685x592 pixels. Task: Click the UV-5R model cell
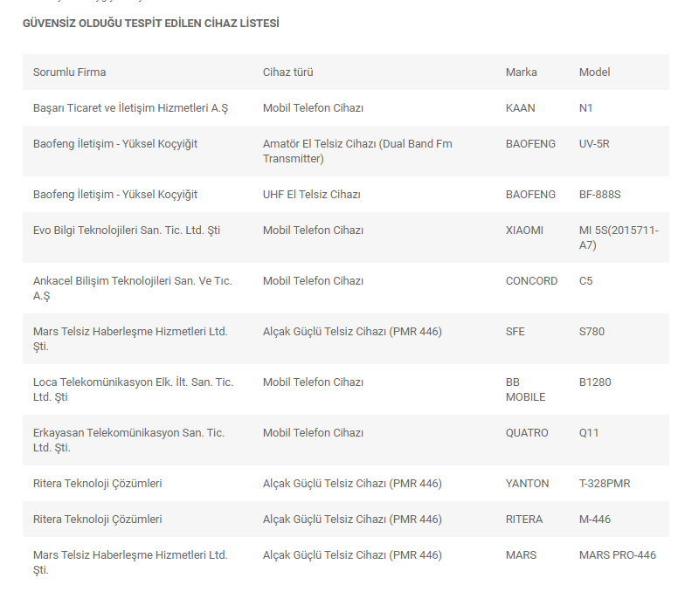(x=594, y=143)
